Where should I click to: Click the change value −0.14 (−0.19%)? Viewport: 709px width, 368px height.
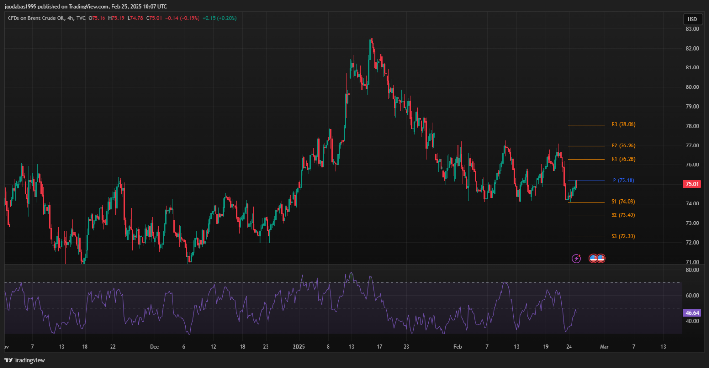tap(182, 18)
